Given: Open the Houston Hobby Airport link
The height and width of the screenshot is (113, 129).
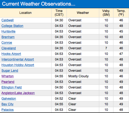Looking at the screenshot, I should [18, 65].
